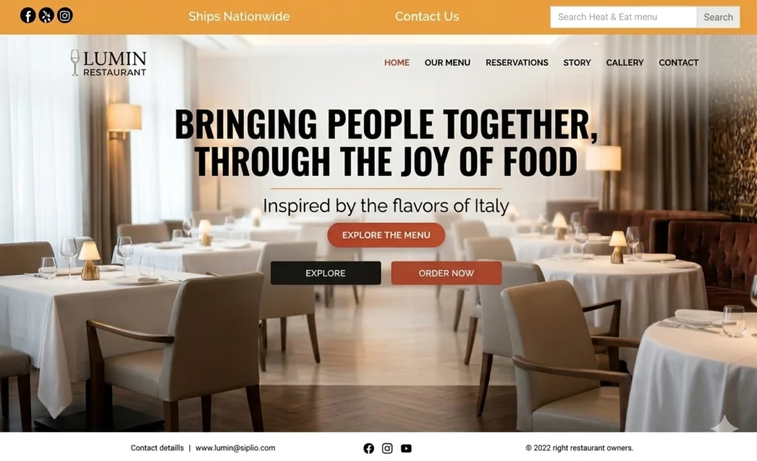This screenshot has height=461, width=757.
Task: Click the ORDER NOW button
Action: click(447, 273)
